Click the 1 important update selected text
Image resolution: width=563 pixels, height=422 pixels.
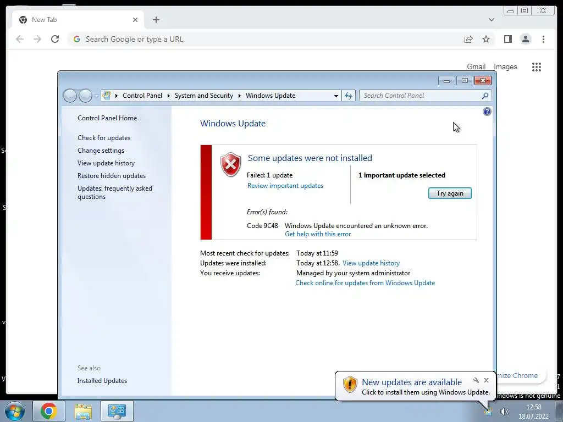pos(402,175)
